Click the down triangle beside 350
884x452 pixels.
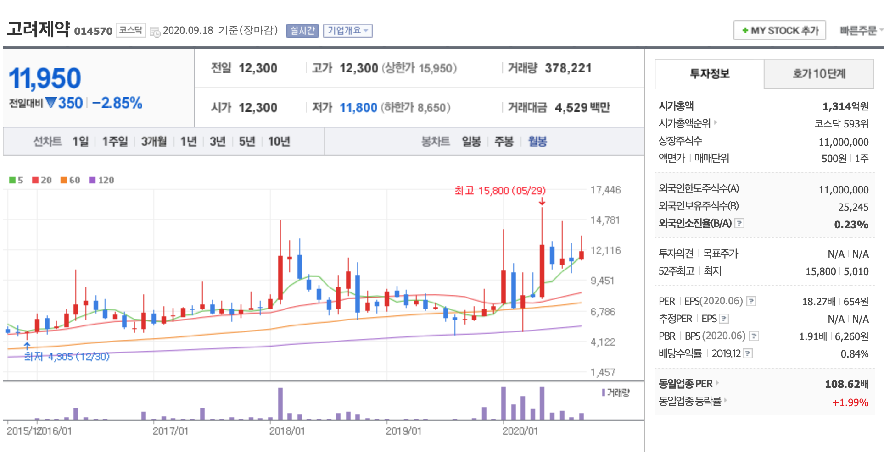[x=51, y=102]
